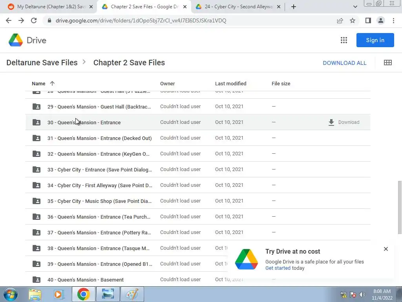This screenshot has height=302, width=402.
Task: Click the sort direction arrow next to Name
Action: pos(52,83)
